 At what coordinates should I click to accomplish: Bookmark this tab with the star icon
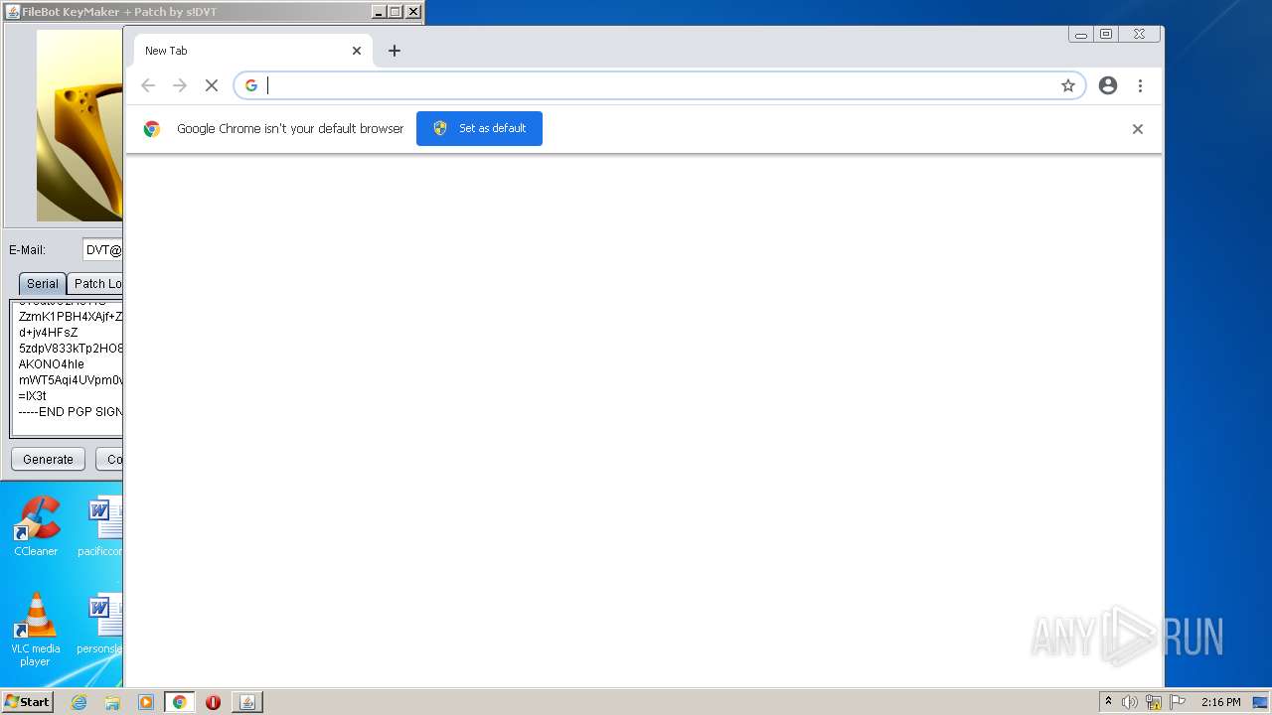(x=1068, y=86)
